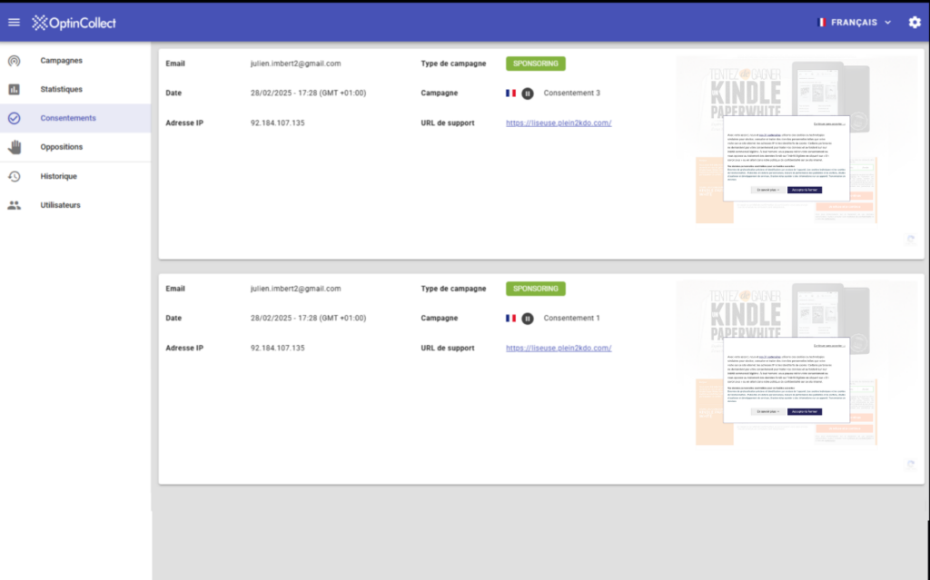This screenshot has width=930, height=580.
Task: Click the Utilisateurs people icon
Action: click(x=14, y=205)
